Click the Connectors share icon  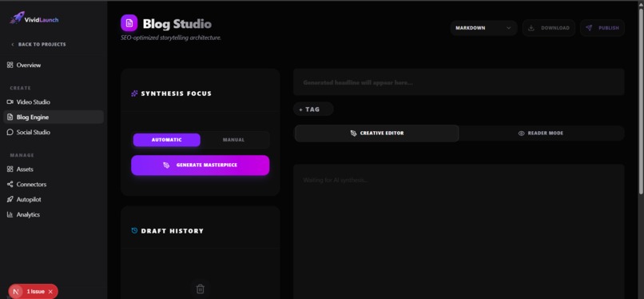[10, 185]
